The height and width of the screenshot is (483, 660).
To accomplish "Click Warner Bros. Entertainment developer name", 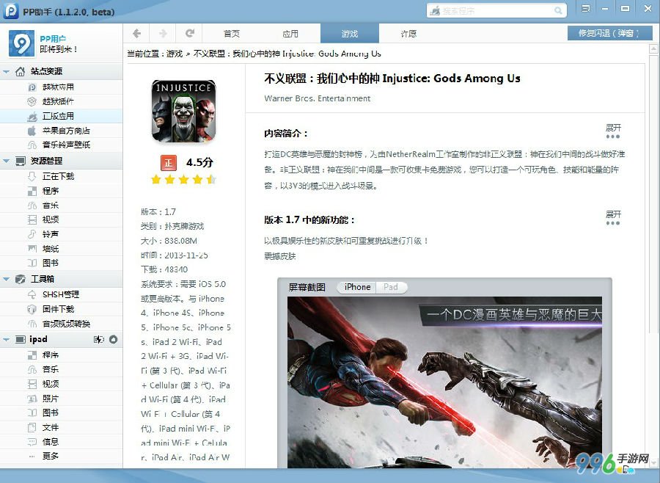I will tap(318, 98).
